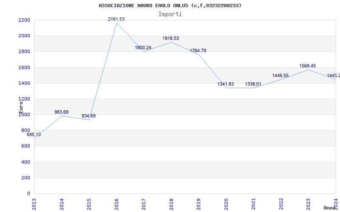Click the y-axis value 600
The height and width of the screenshot is (212, 340).
(25, 146)
